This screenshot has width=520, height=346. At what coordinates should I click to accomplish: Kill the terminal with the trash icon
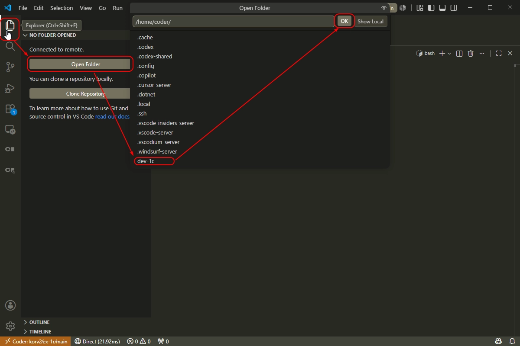(x=471, y=53)
